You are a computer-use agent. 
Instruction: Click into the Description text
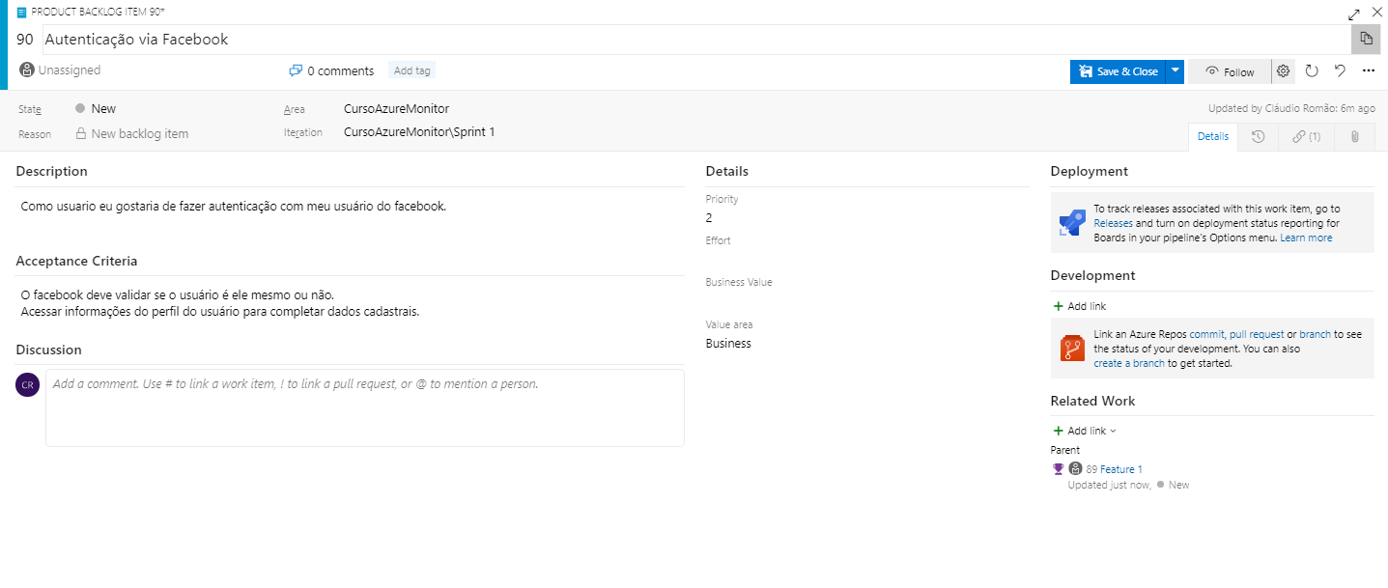point(233,207)
